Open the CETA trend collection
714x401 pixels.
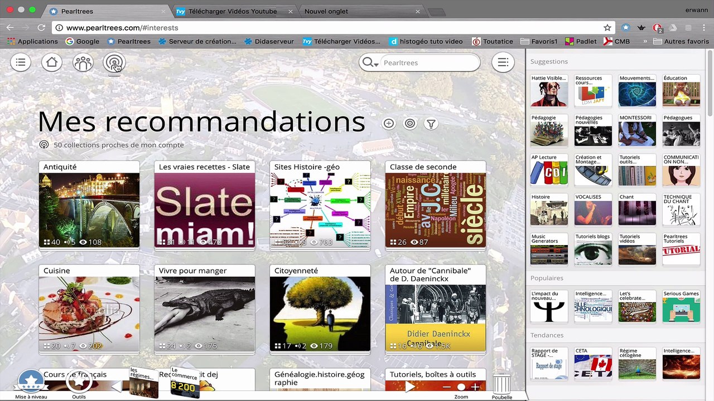click(x=593, y=363)
